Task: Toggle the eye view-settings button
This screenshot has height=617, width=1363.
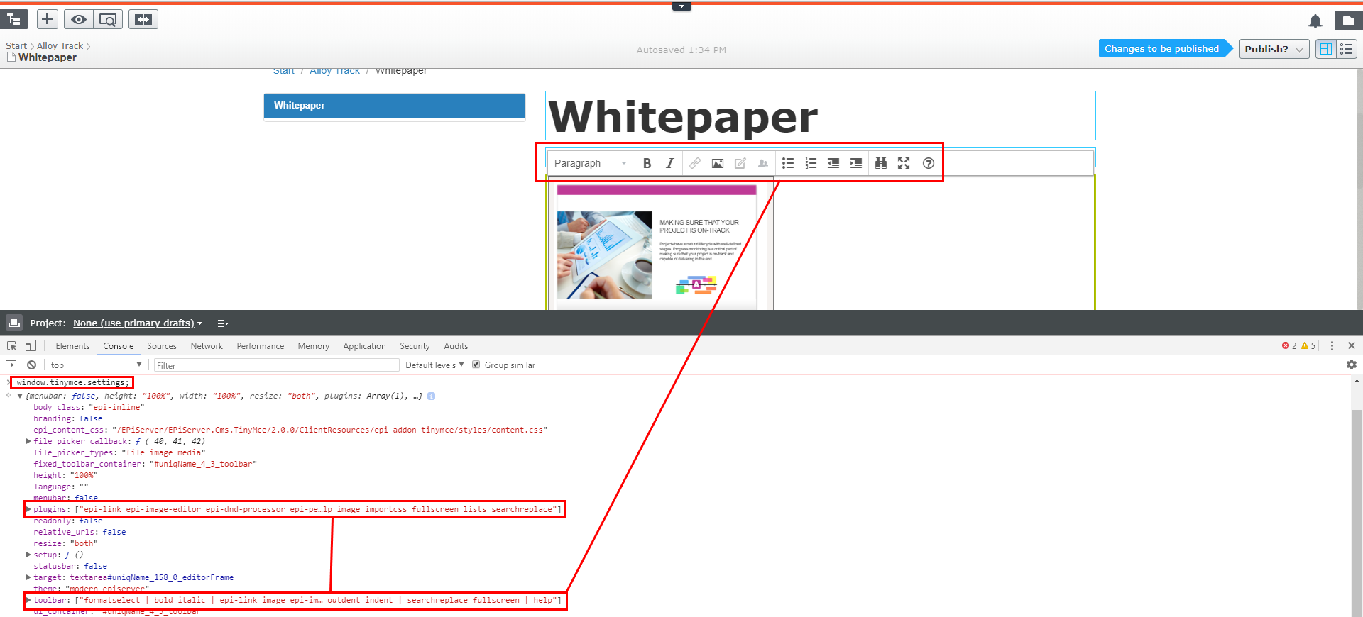Action: coord(78,19)
